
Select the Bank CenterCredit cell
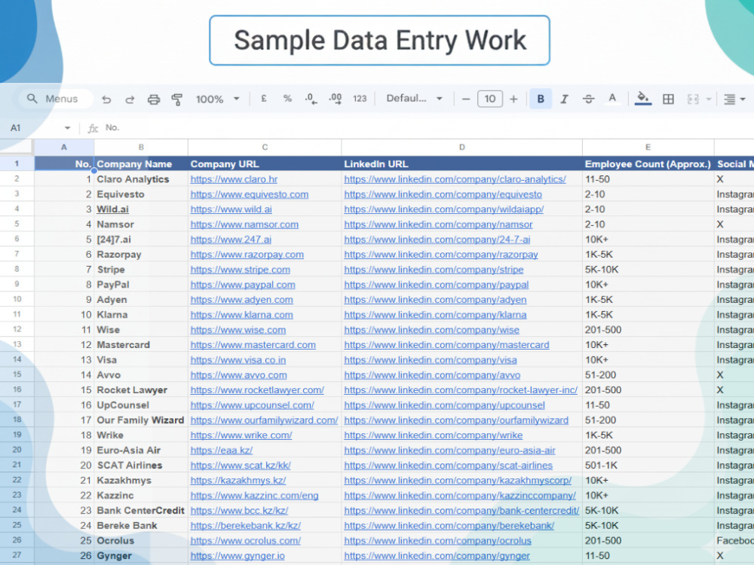click(141, 510)
